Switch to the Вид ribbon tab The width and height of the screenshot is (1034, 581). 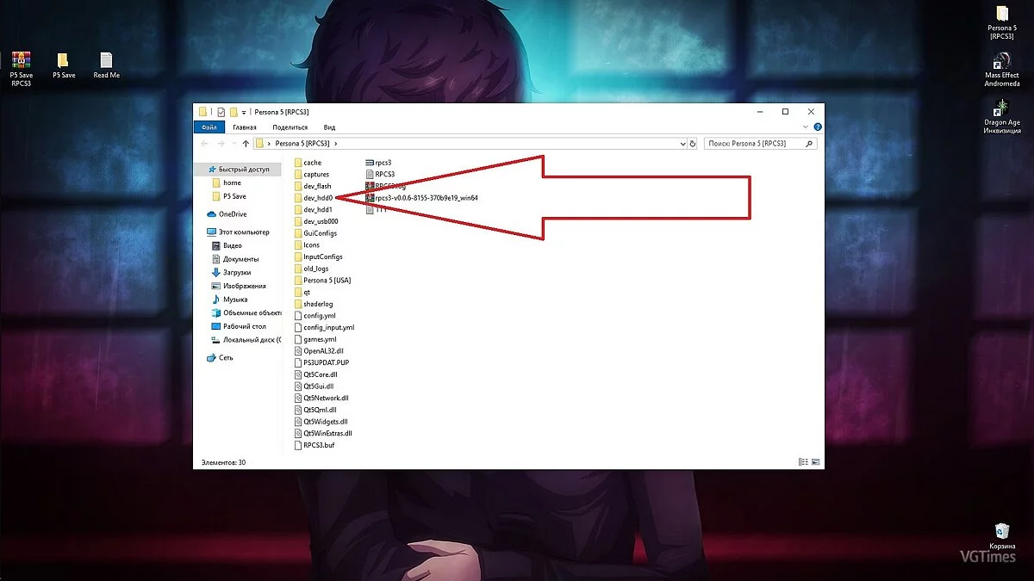(329, 127)
